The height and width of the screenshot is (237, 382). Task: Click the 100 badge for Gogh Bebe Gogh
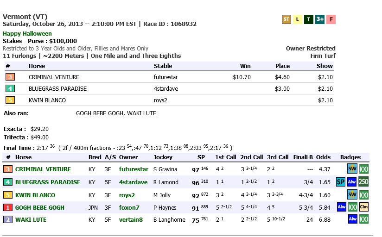(352, 207)
